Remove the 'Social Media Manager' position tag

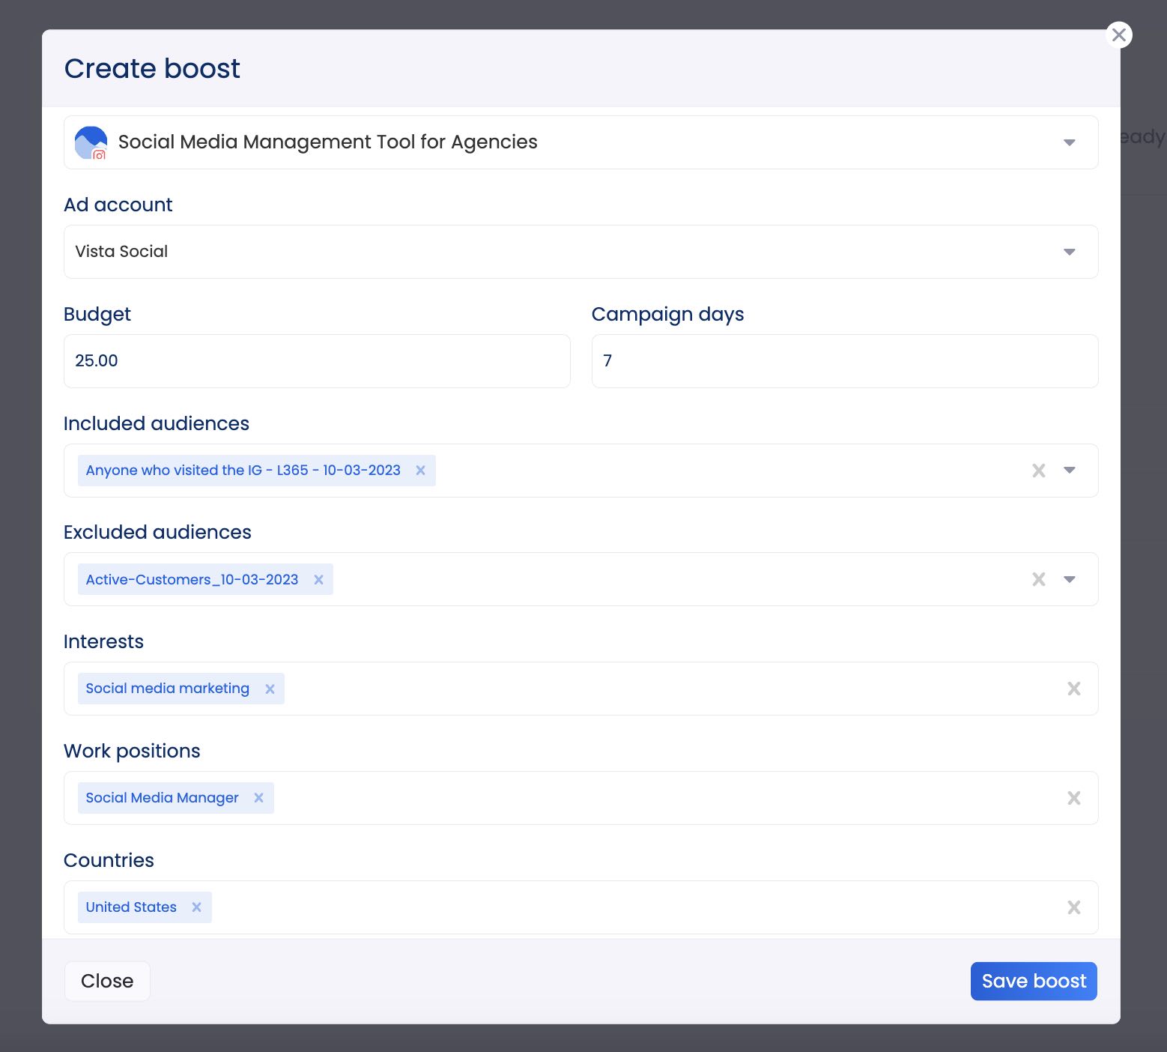coord(258,798)
